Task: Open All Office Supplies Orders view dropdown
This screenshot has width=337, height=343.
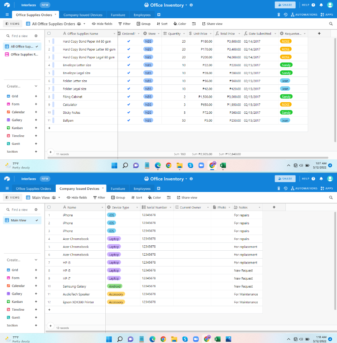Action: tap(84, 24)
